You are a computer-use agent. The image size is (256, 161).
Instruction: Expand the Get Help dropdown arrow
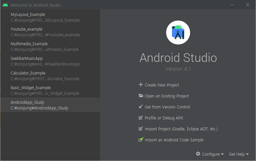pos(247,154)
